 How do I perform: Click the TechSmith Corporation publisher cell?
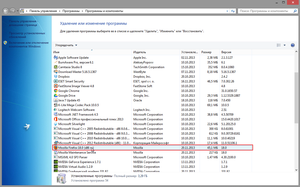(x=149, y=67)
